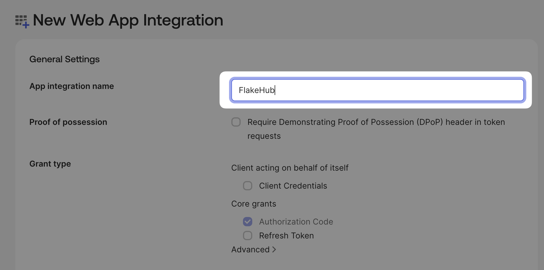Click the Grant type label

pos(50,164)
